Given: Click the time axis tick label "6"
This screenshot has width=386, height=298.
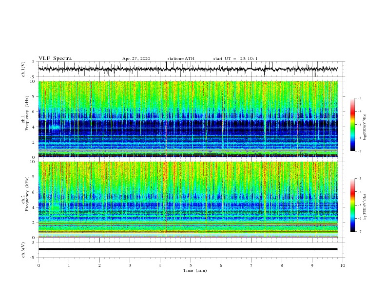Looking at the screenshot, I should pyautogui.click(x=221, y=265).
